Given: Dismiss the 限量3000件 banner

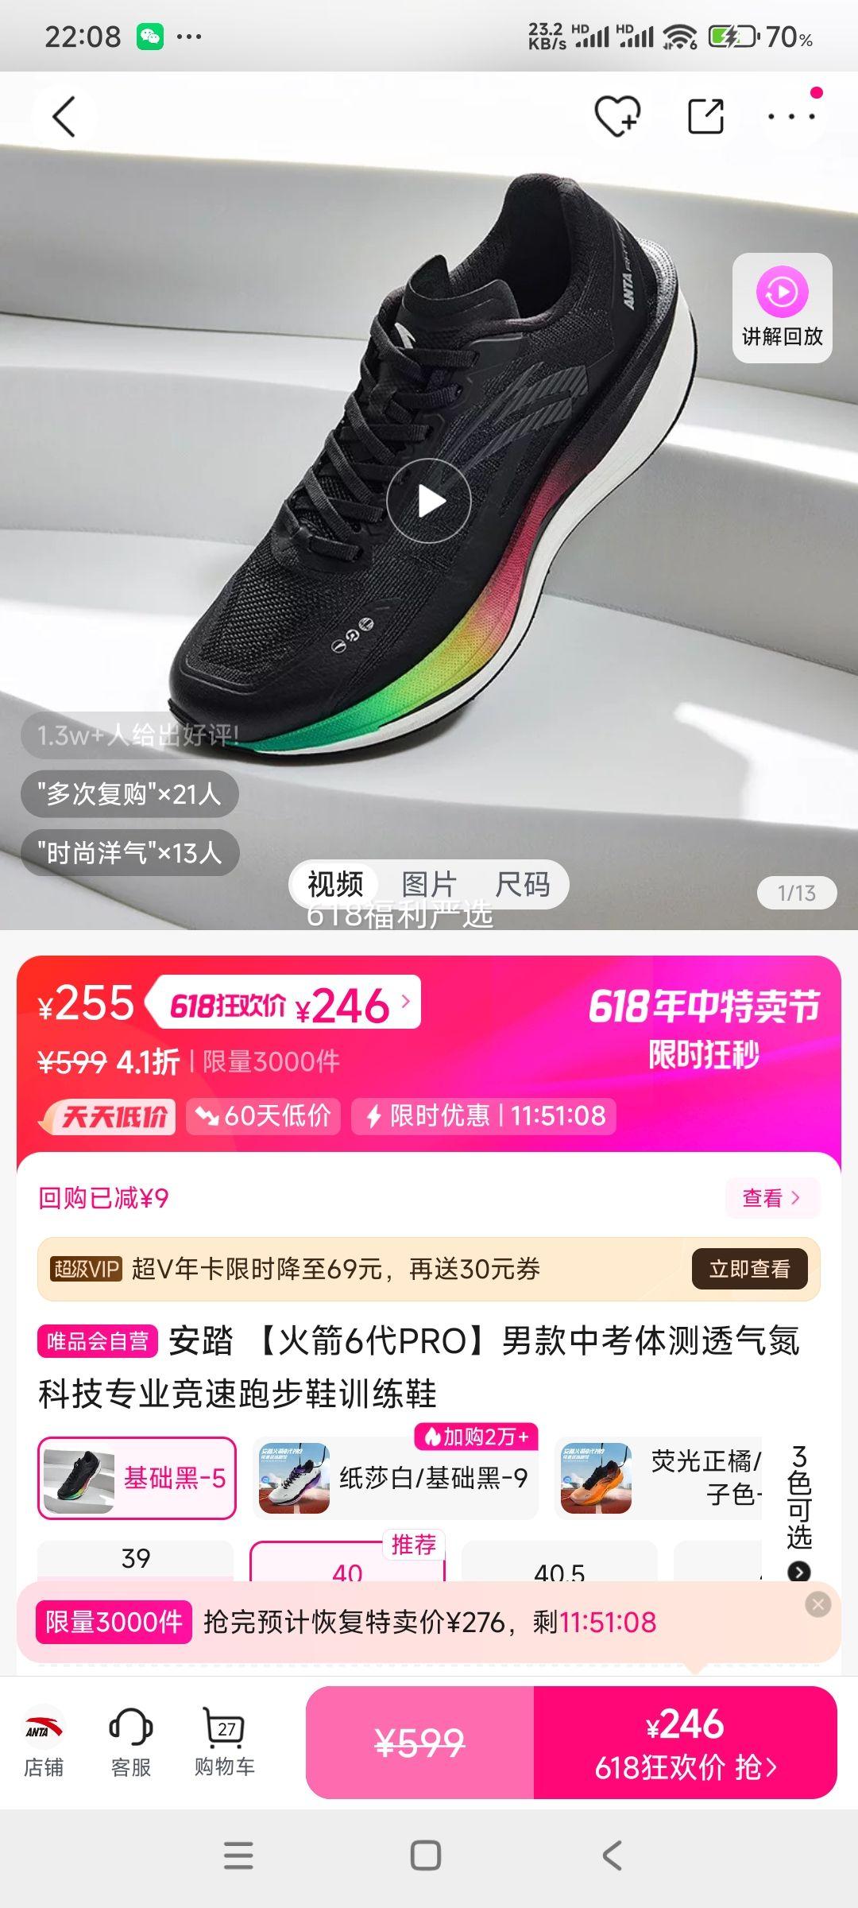Looking at the screenshot, I should click(x=817, y=1604).
